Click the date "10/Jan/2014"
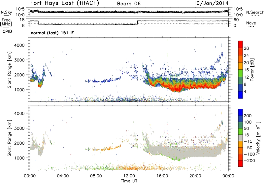This screenshot has width=264, height=183. click(x=211, y=3)
